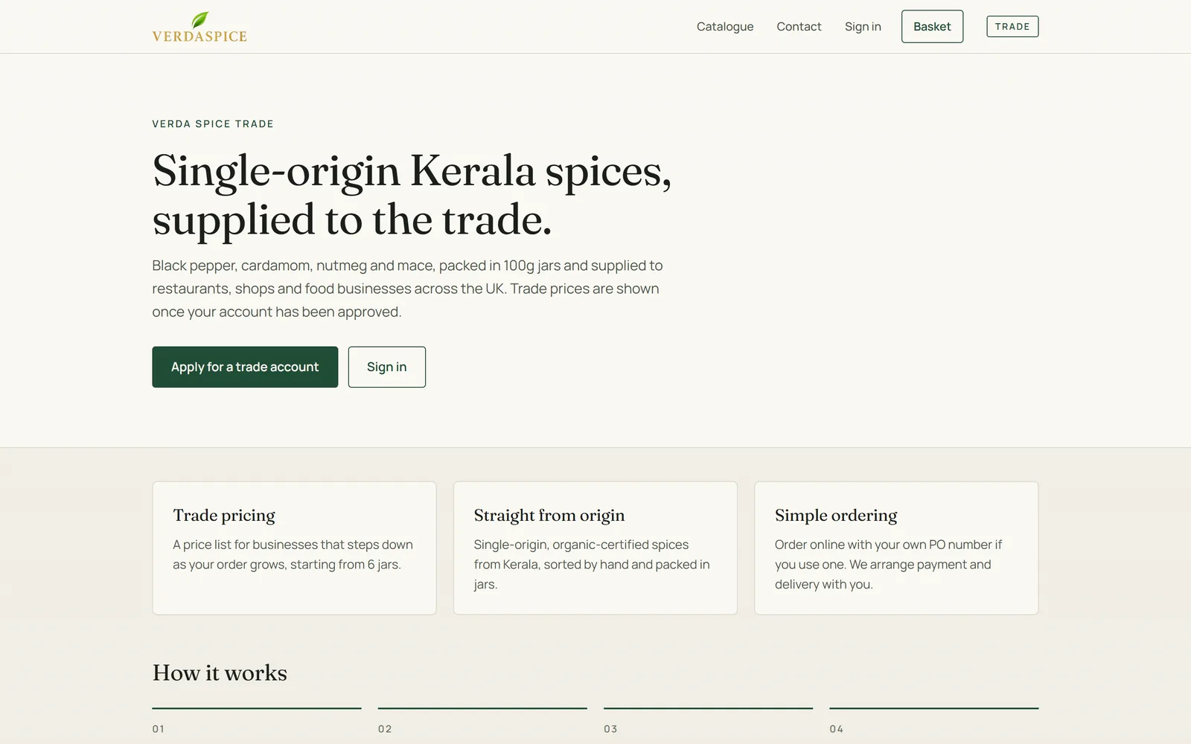
Task: Click the Verdaspice leaf logo
Action: [199, 27]
